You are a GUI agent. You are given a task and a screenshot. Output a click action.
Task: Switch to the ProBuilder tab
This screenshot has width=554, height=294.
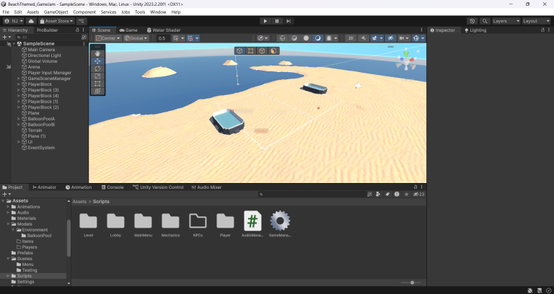[x=48, y=30]
